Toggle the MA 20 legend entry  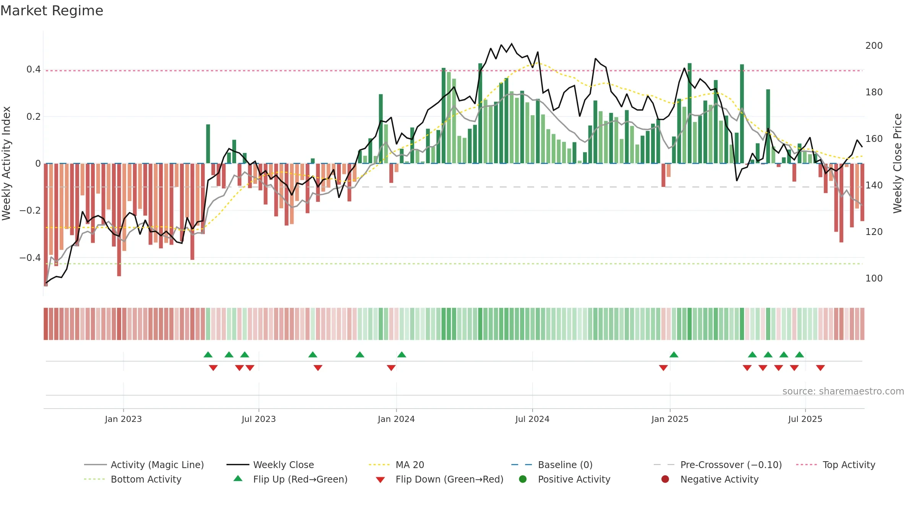pyautogui.click(x=396, y=465)
